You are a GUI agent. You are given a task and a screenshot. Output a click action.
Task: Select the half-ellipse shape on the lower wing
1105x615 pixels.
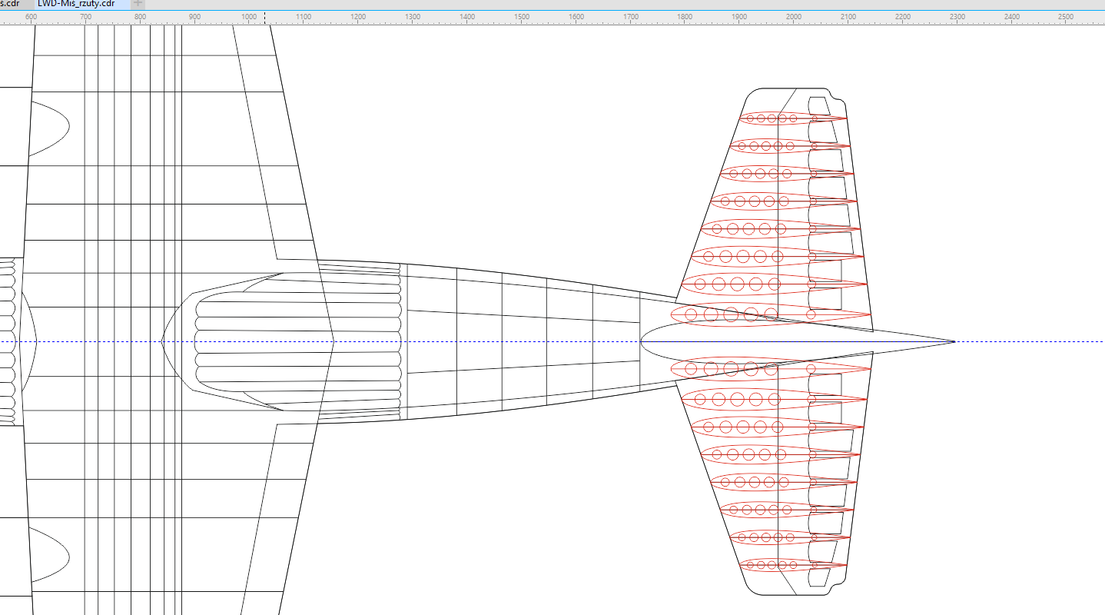point(49,557)
